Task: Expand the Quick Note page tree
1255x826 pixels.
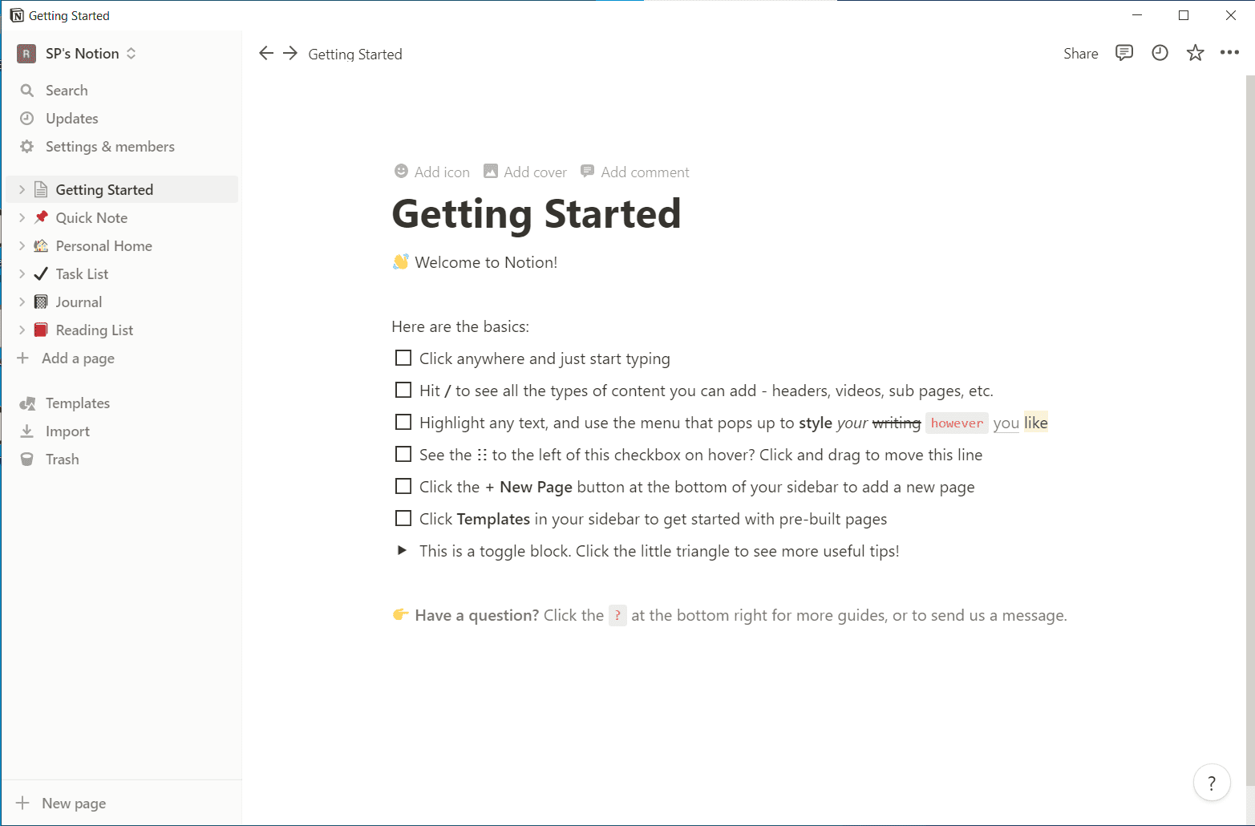Action: (22, 217)
